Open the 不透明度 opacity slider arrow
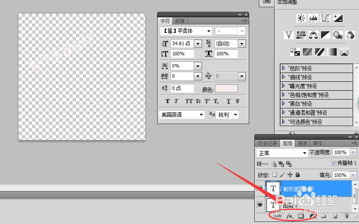The height and width of the screenshot is (224, 359). point(353,152)
